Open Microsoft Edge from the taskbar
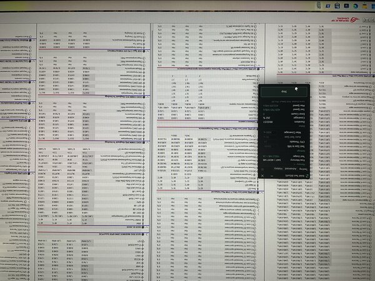 click(356, 6)
